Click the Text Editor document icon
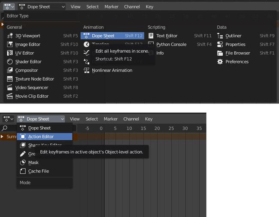 [x=151, y=36]
